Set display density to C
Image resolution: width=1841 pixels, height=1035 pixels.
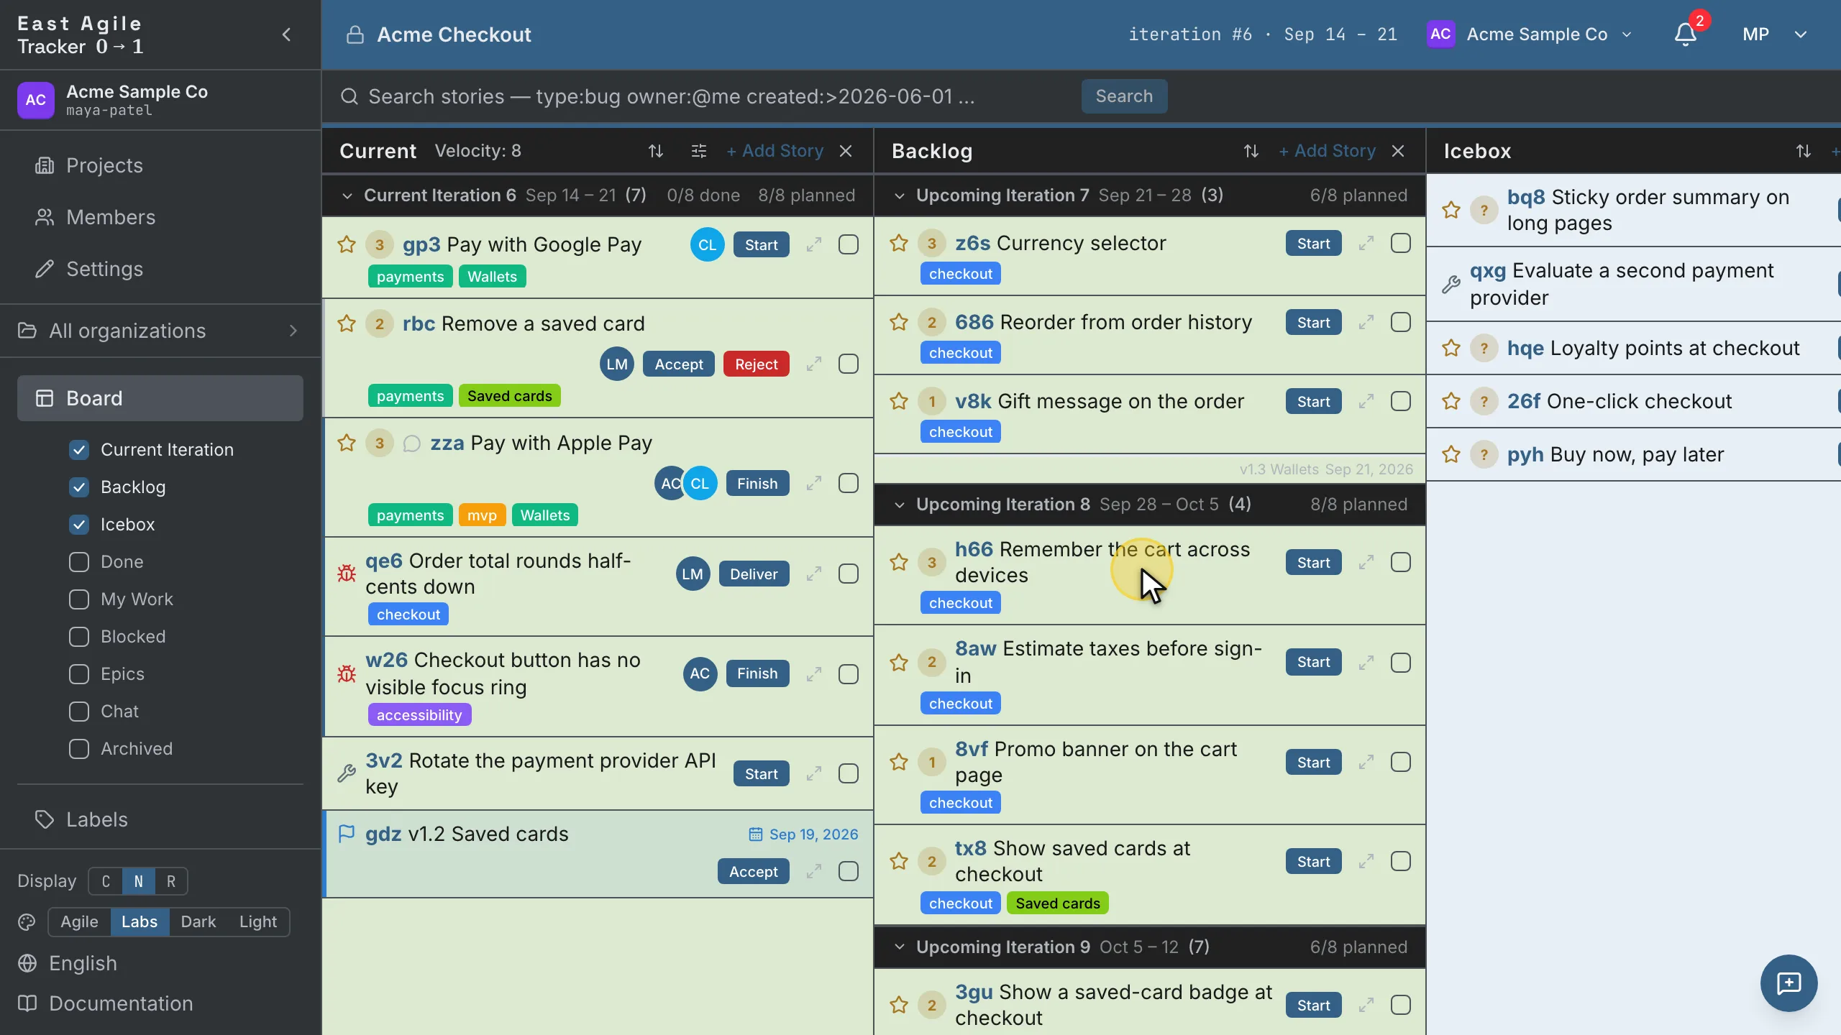coord(106,881)
